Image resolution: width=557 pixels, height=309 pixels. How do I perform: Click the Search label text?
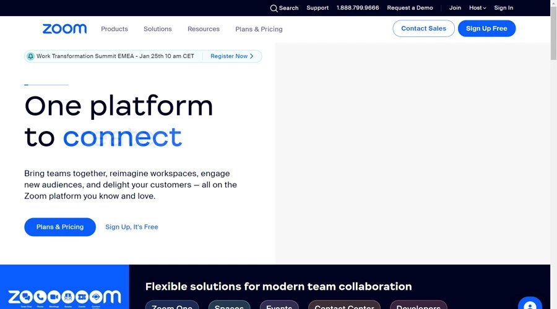click(288, 8)
